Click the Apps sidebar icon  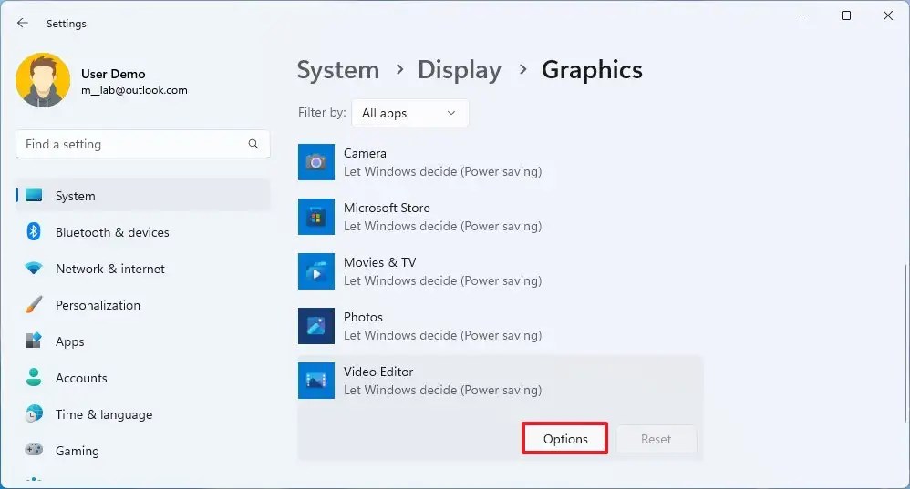click(x=34, y=341)
